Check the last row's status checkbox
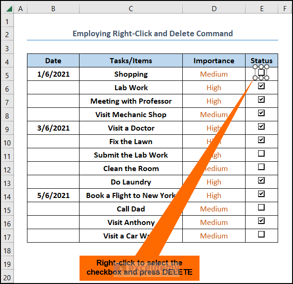This screenshot has height=284, width=293. click(x=261, y=234)
